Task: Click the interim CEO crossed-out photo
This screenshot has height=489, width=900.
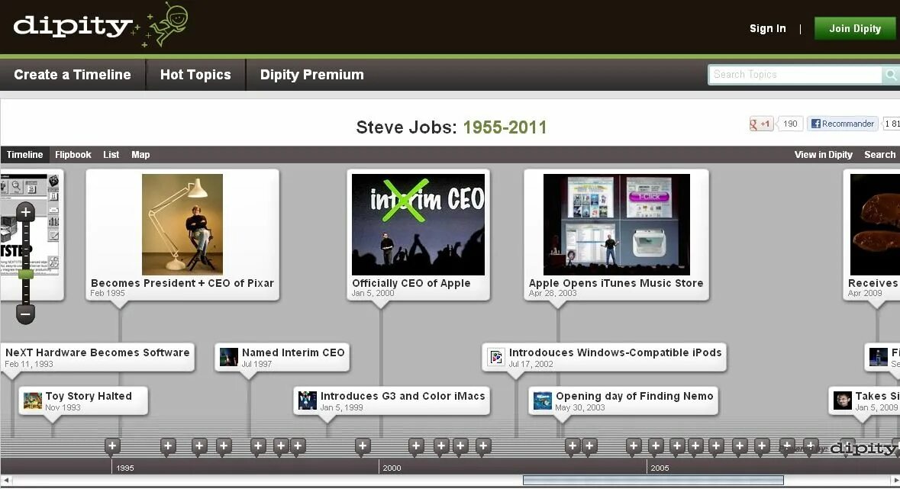Action: pyautogui.click(x=418, y=224)
